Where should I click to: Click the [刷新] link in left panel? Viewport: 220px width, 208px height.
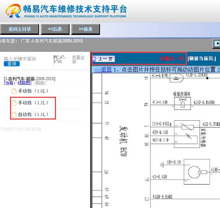point(40,83)
